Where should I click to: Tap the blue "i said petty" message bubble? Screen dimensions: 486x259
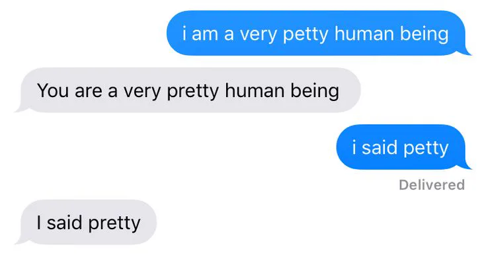coord(401,147)
